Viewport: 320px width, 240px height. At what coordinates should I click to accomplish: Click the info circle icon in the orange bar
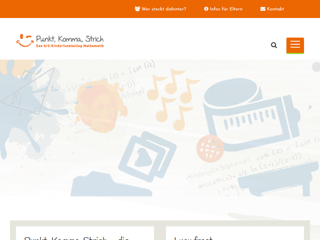pyautogui.click(x=206, y=9)
